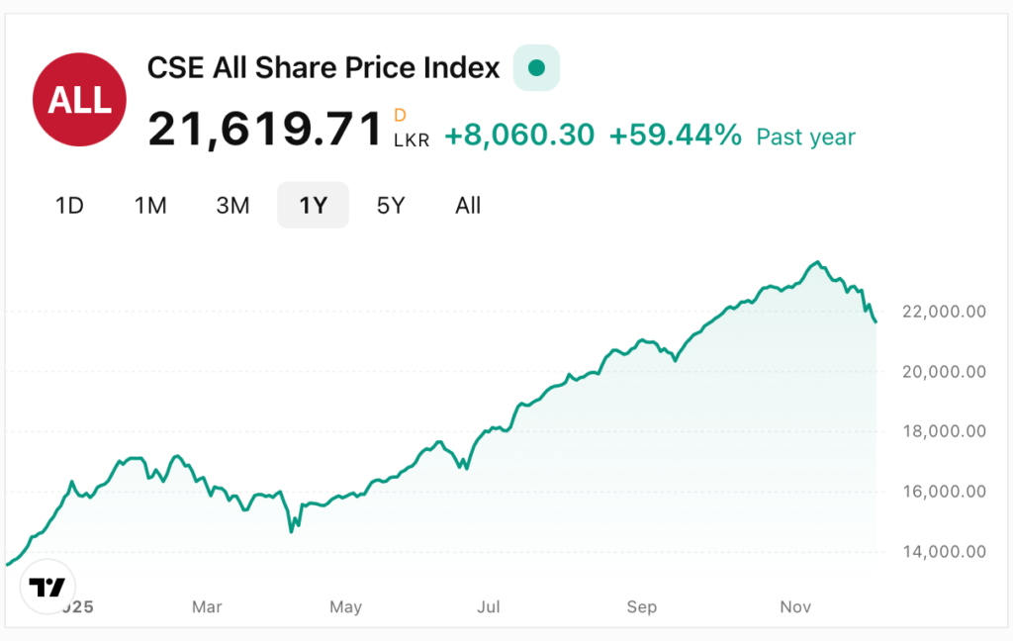
Task: Click the Nov marker on the time axis
Action: [796, 606]
